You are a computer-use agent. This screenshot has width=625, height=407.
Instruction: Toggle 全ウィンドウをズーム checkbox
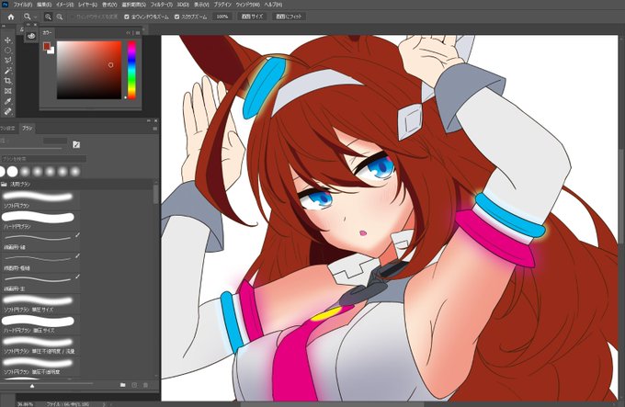(x=126, y=17)
